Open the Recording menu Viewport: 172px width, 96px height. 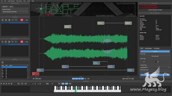coord(19,1)
